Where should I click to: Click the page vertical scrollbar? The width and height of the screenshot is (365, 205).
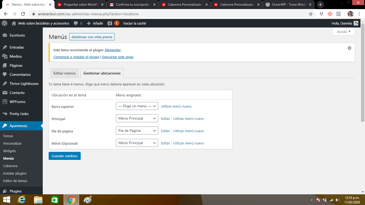[x=363, y=72]
